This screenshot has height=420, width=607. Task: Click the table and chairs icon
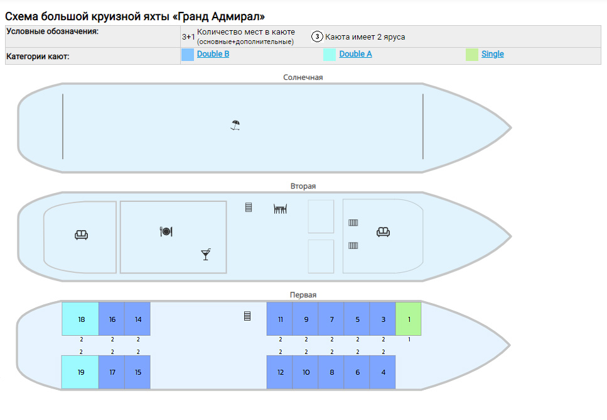point(280,209)
